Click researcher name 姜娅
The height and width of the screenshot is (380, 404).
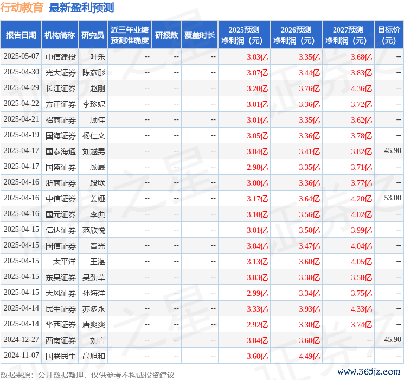tap(98, 199)
